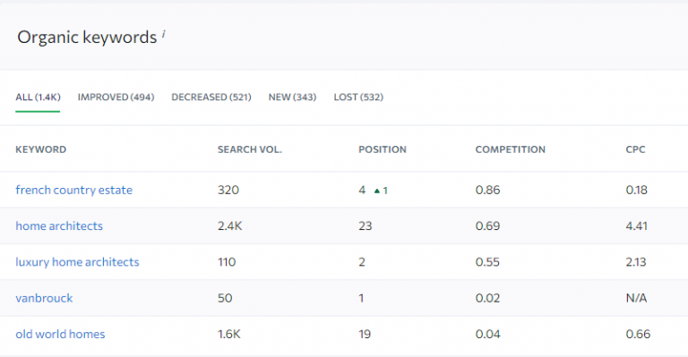The width and height of the screenshot is (688, 357).
Task: Sort by the POSITION column header
Action: (x=383, y=149)
